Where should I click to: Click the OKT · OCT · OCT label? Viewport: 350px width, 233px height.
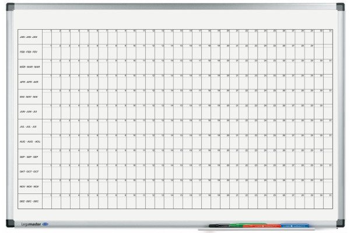[x=29, y=172]
